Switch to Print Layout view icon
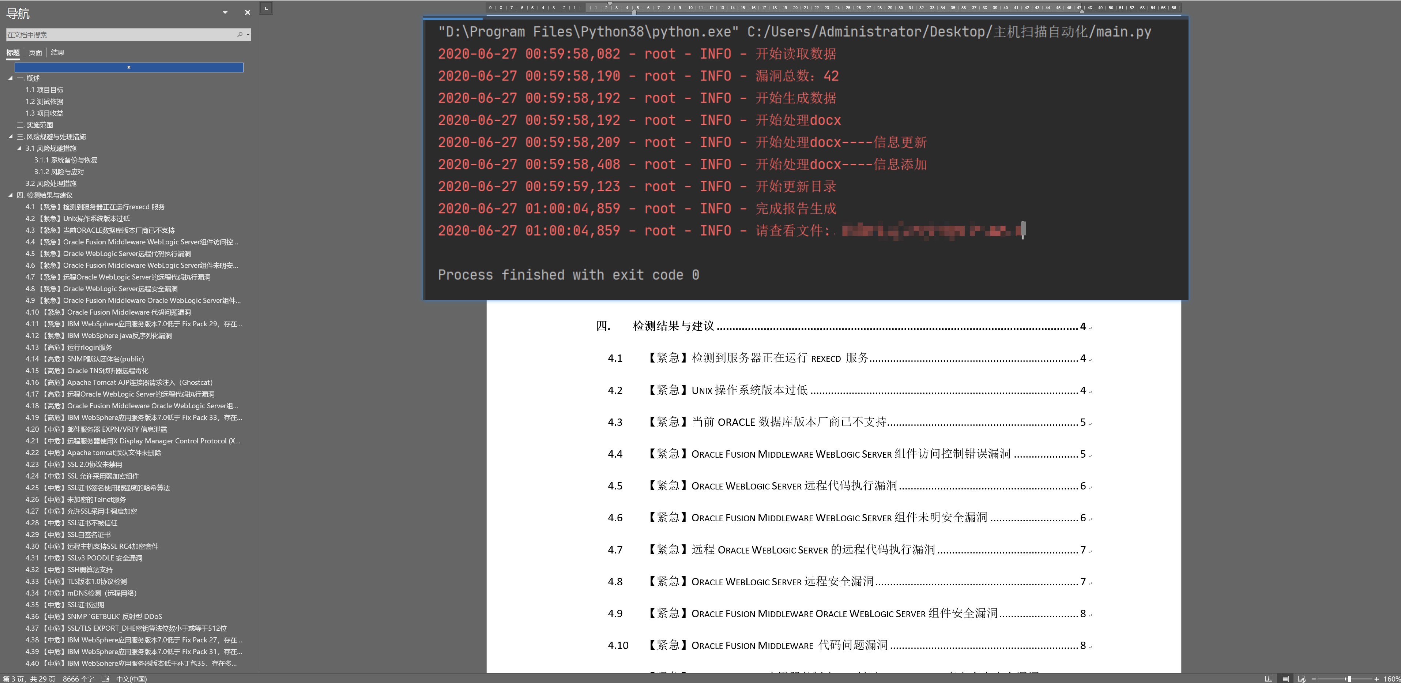This screenshot has height=683, width=1401. 1285,679
